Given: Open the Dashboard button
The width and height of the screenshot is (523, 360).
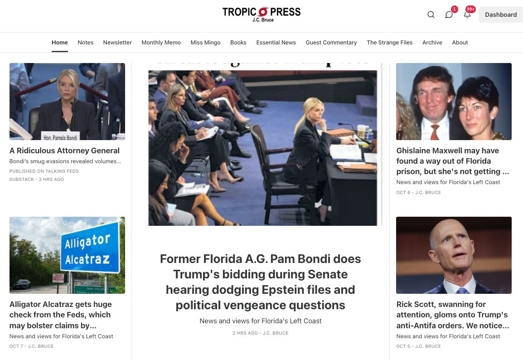Looking at the screenshot, I should point(501,15).
